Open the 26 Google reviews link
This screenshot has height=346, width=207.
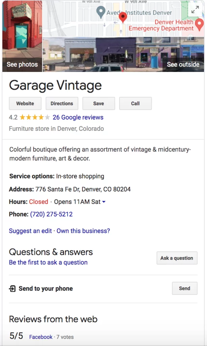coord(78,118)
